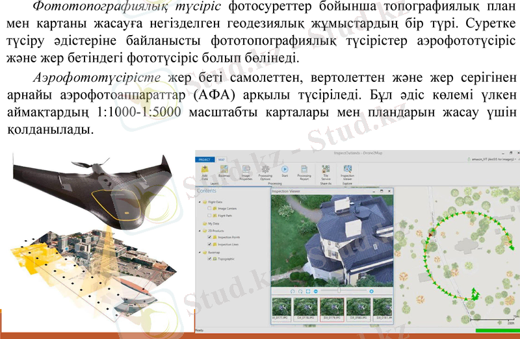Viewport: 520px width, 339px height.
Task: Open Image Properties in the ribbon
Action: pos(246,169)
